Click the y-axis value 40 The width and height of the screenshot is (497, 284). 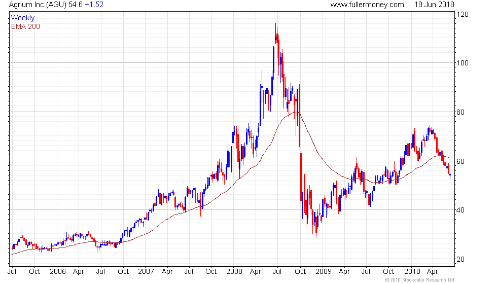click(460, 210)
